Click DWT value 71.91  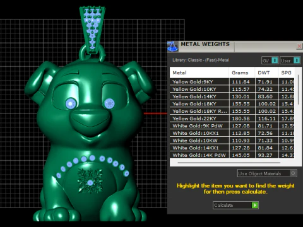coord(265,82)
